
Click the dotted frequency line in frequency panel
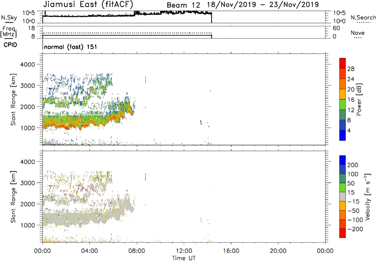[x=127, y=33]
